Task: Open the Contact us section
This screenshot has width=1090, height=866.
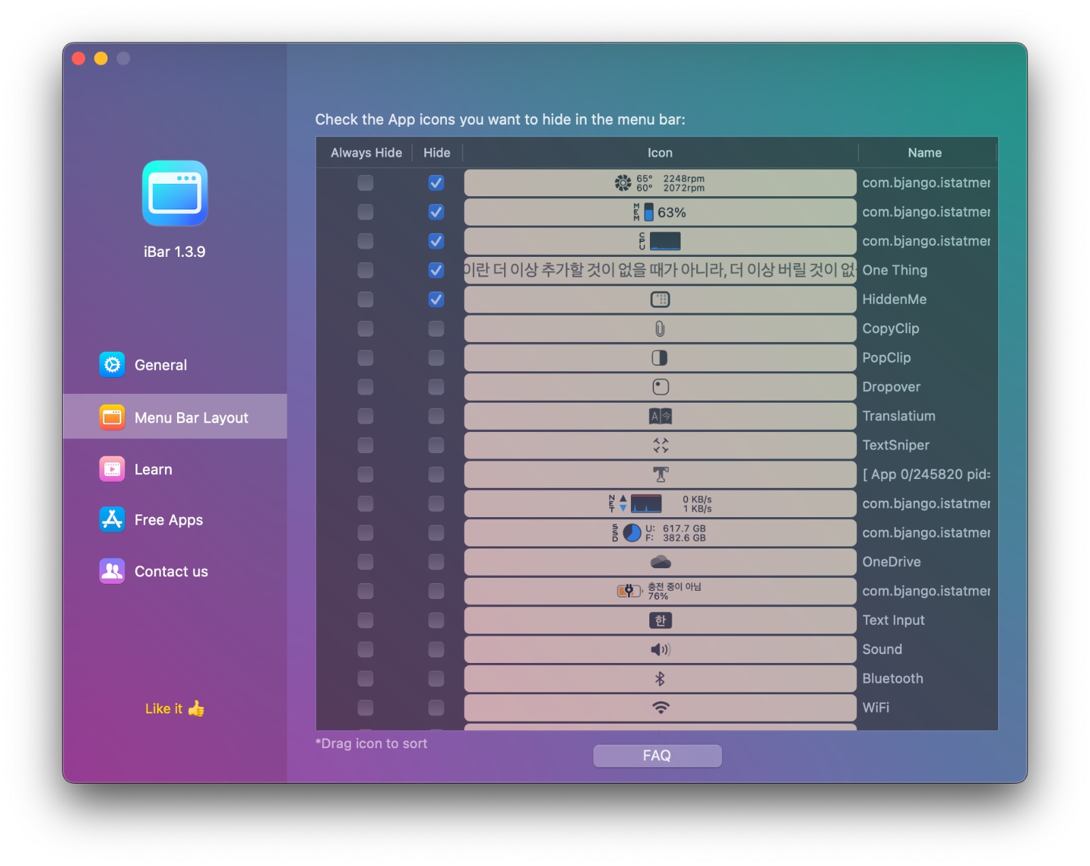Action: click(x=175, y=571)
